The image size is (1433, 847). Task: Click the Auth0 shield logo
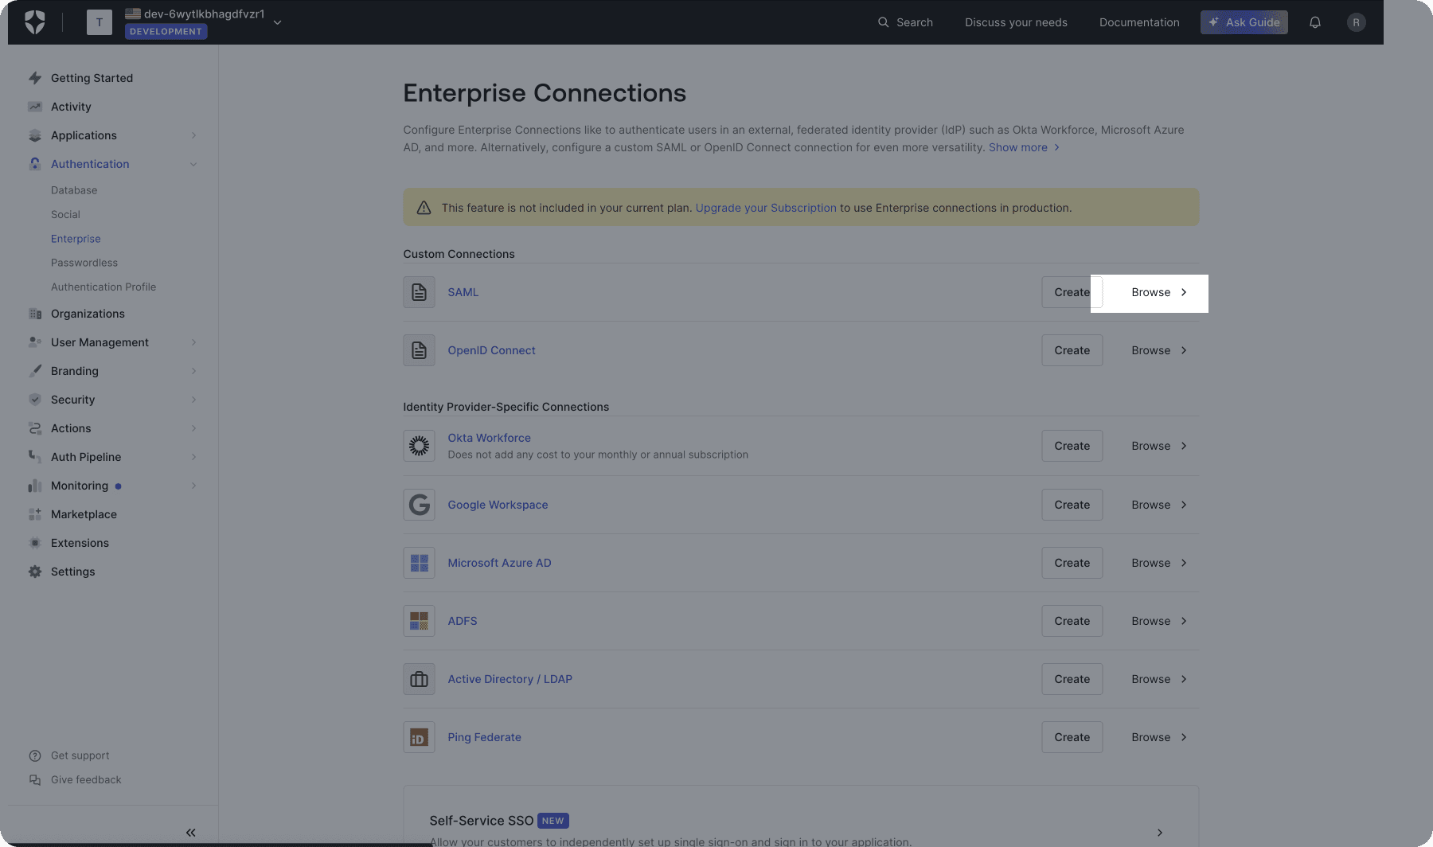coord(33,21)
